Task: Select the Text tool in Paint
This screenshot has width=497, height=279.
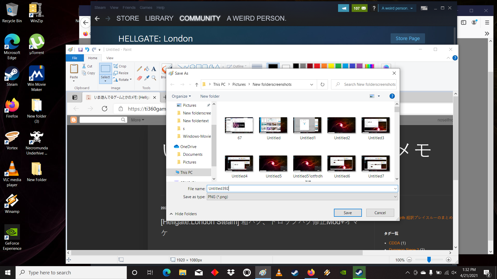Action: (154, 69)
